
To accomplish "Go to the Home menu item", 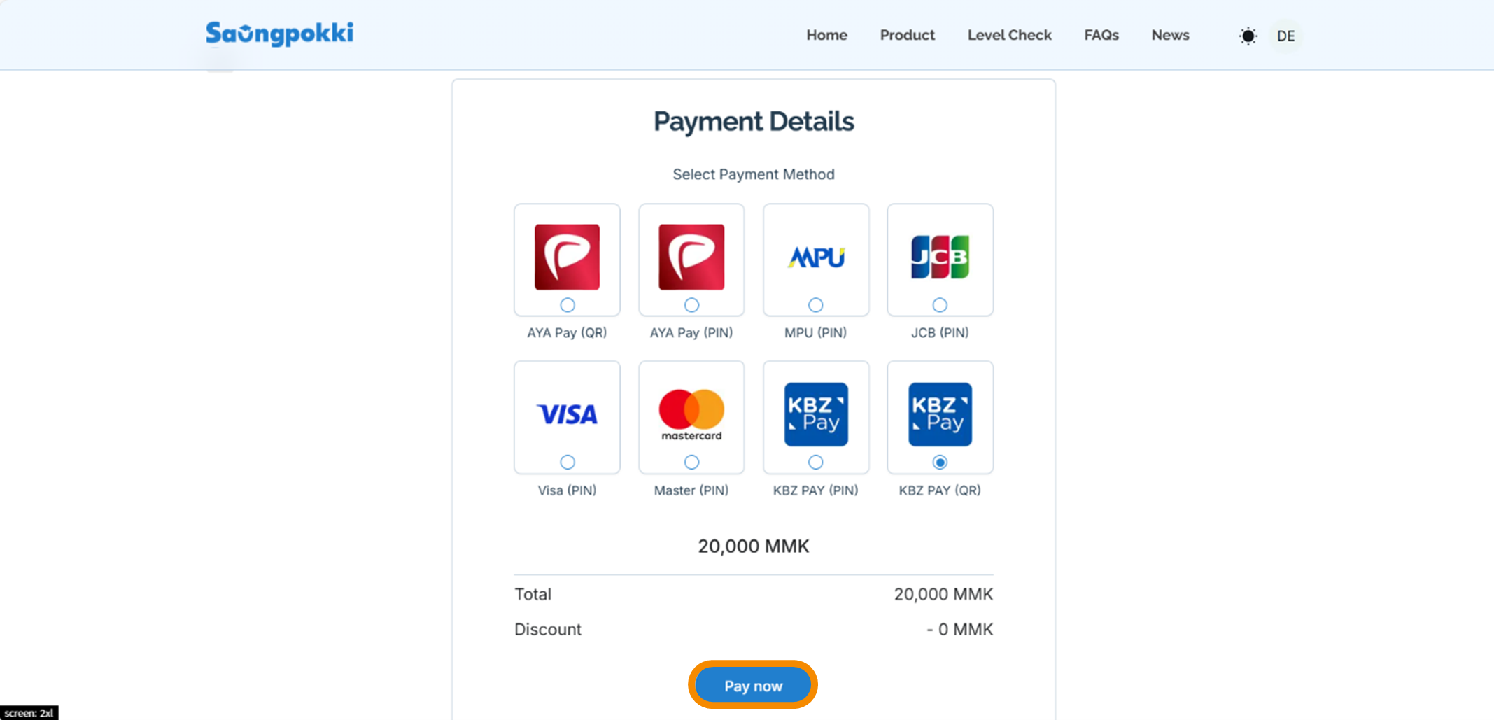I will click(826, 35).
